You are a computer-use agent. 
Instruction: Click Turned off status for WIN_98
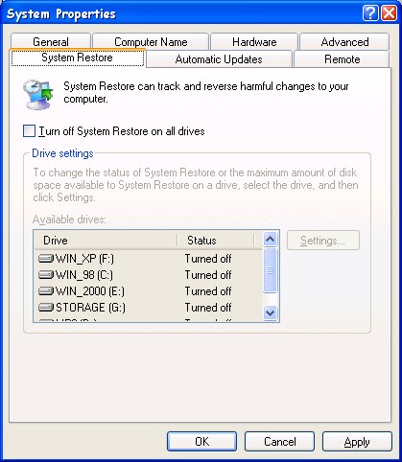pos(208,274)
